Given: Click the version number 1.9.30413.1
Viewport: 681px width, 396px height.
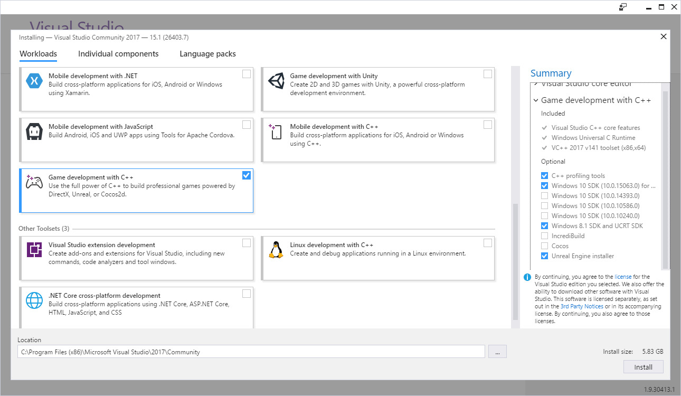Looking at the screenshot, I should (659, 390).
